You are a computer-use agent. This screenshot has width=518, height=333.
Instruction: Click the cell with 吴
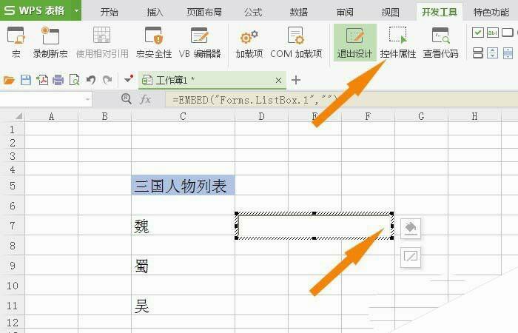(183, 305)
